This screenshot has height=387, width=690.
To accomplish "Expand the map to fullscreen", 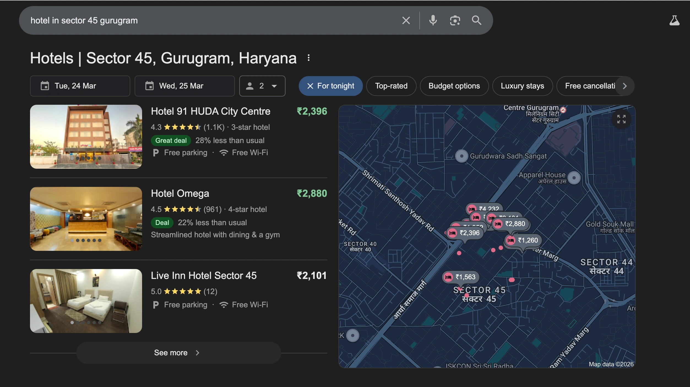I will tap(621, 119).
